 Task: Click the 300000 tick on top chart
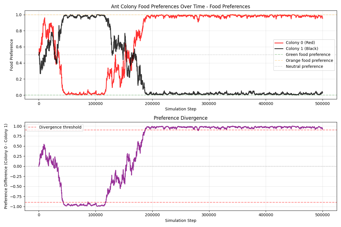tap(209, 103)
